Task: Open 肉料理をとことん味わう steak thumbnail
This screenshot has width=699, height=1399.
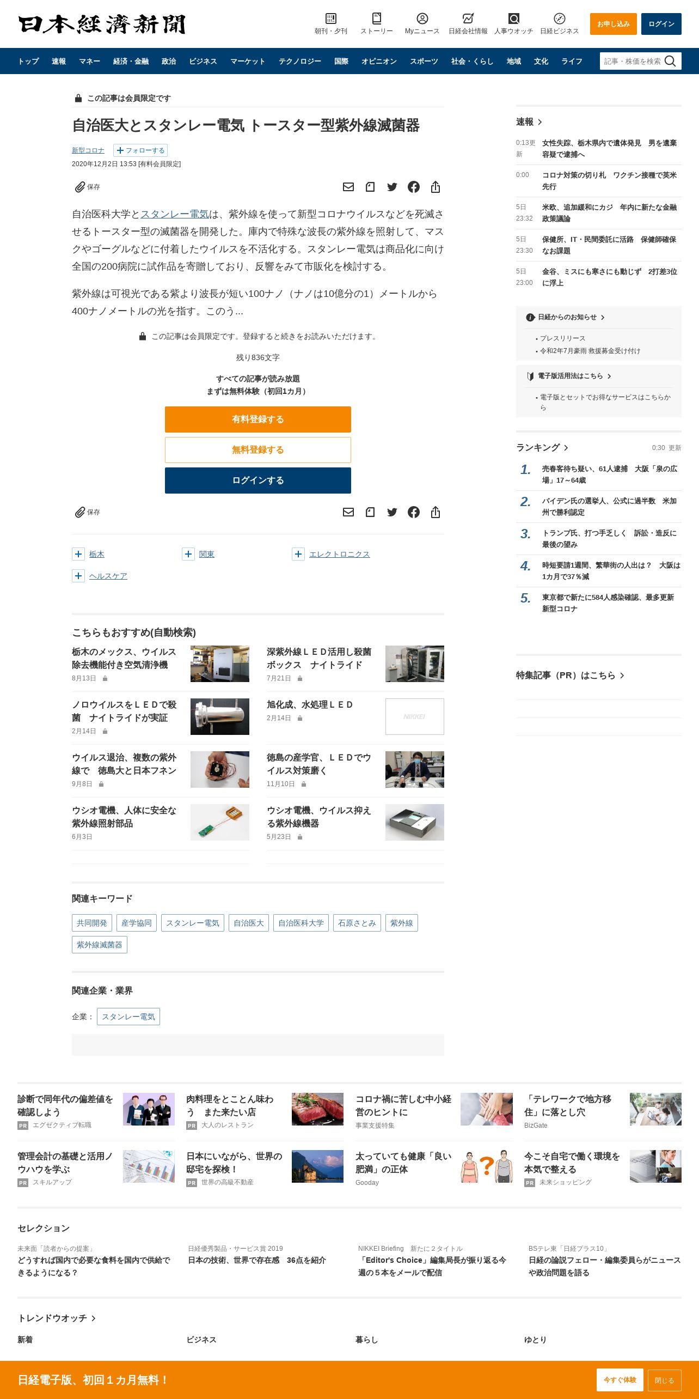Action: click(x=318, y=1109)
